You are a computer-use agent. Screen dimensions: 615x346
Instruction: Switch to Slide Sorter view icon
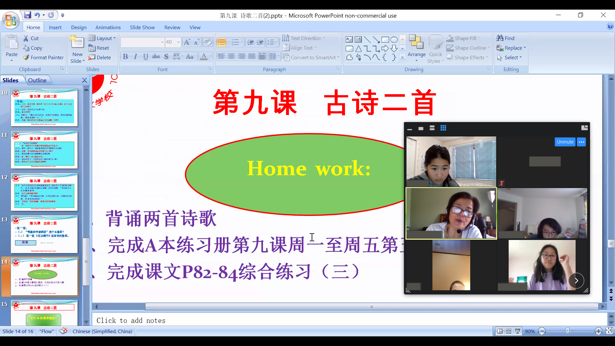tap(509, 331)
